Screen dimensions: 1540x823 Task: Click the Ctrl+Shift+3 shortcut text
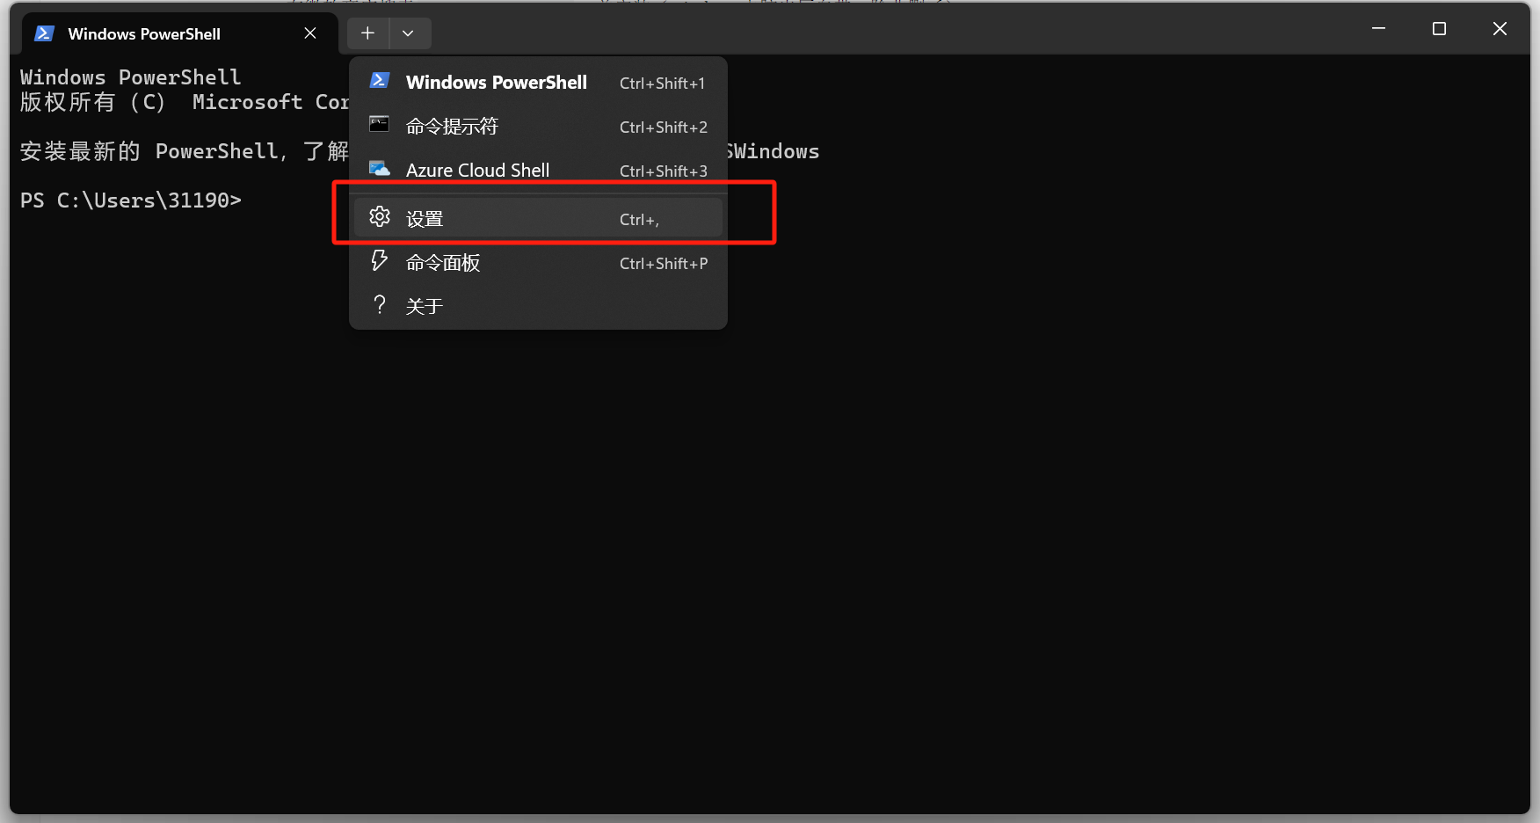pos(663,171)
